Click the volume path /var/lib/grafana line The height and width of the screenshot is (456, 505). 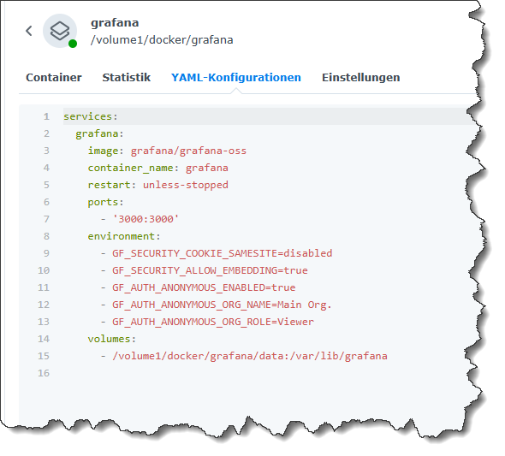(250, 356)
